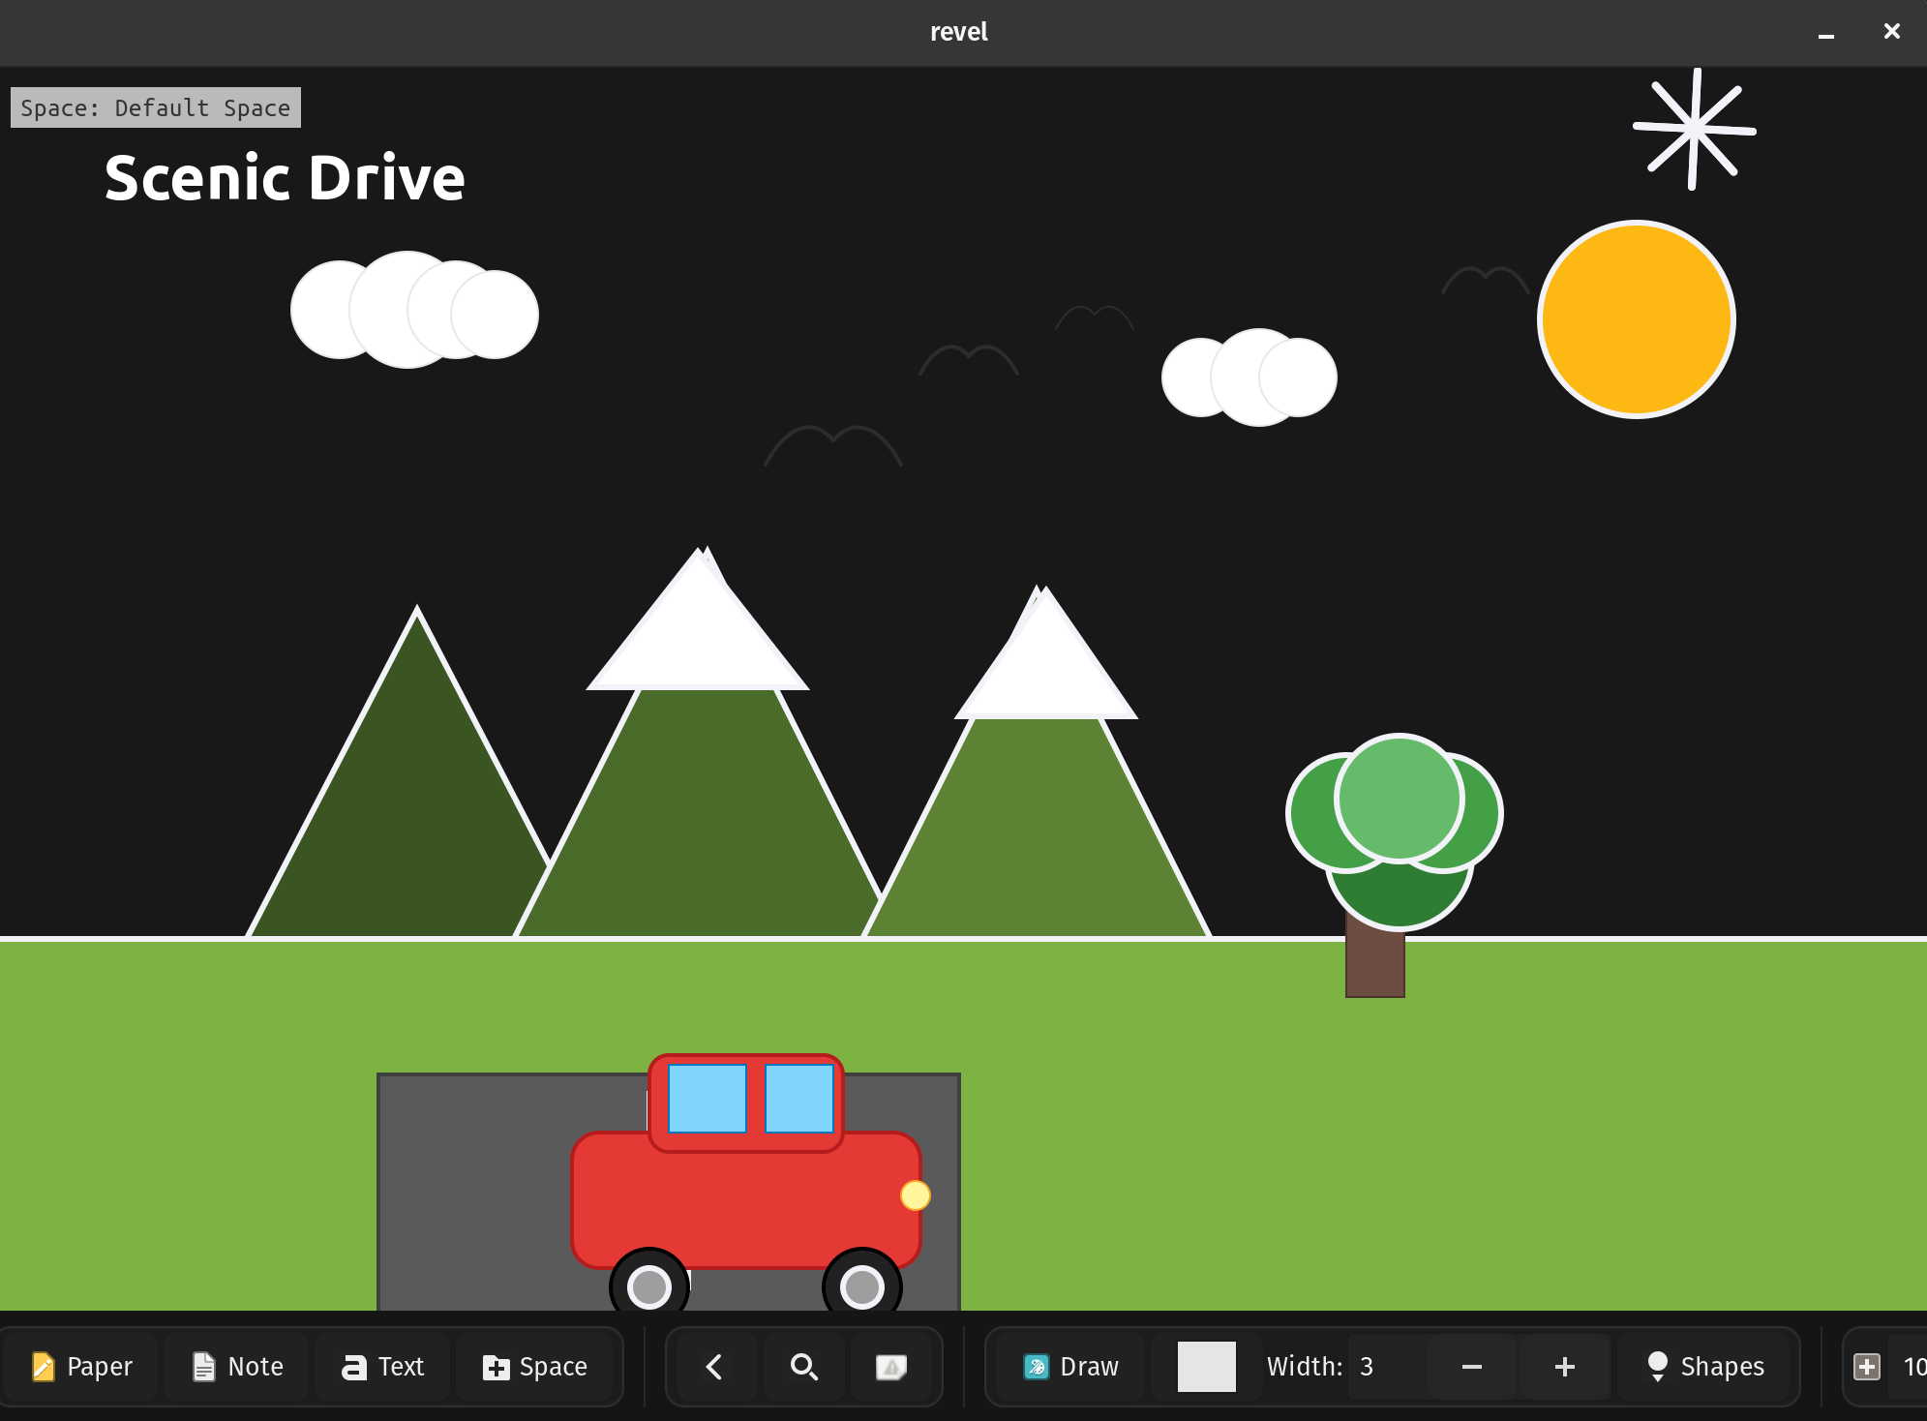Increase stroke width with plus button
The height and width of the screenshot is (1421, 1927).
coord(1564,1366)
